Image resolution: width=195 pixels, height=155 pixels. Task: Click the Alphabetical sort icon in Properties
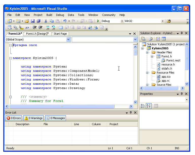click(149, 106)
